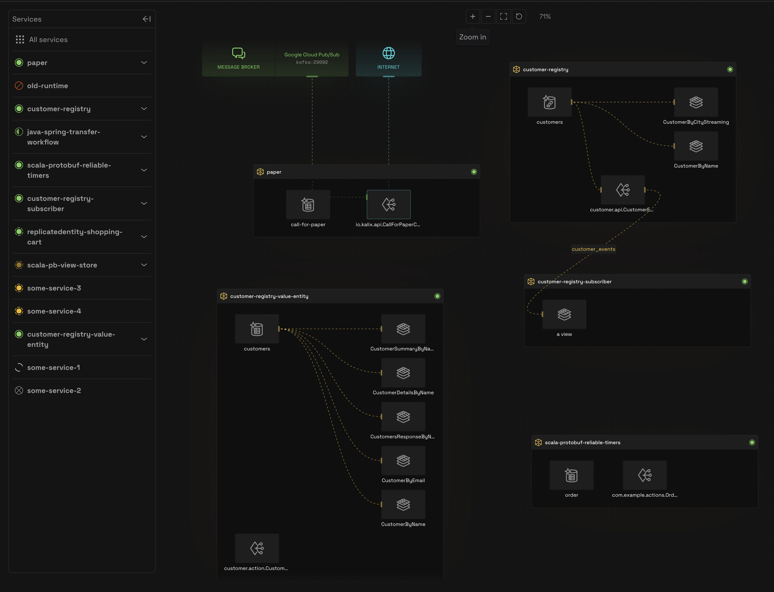Select old-runtime in the services list
The height and width of the screenshot is (592, 774).
point(48,86)
